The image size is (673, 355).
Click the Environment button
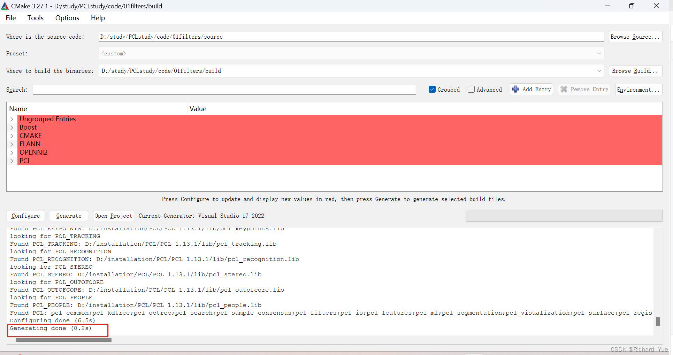coord(638,90)
